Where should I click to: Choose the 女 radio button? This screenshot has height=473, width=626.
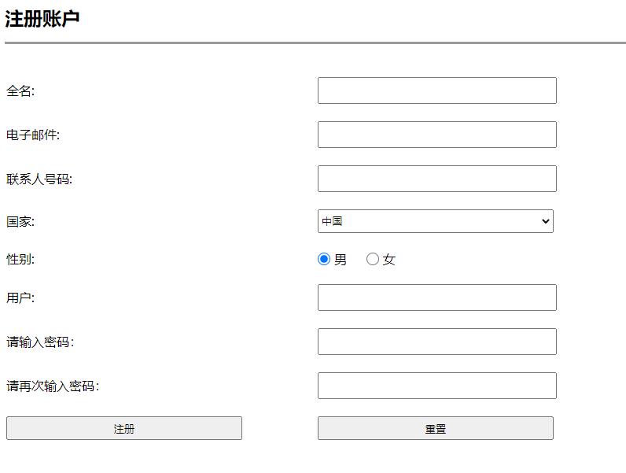click(373, 259)
